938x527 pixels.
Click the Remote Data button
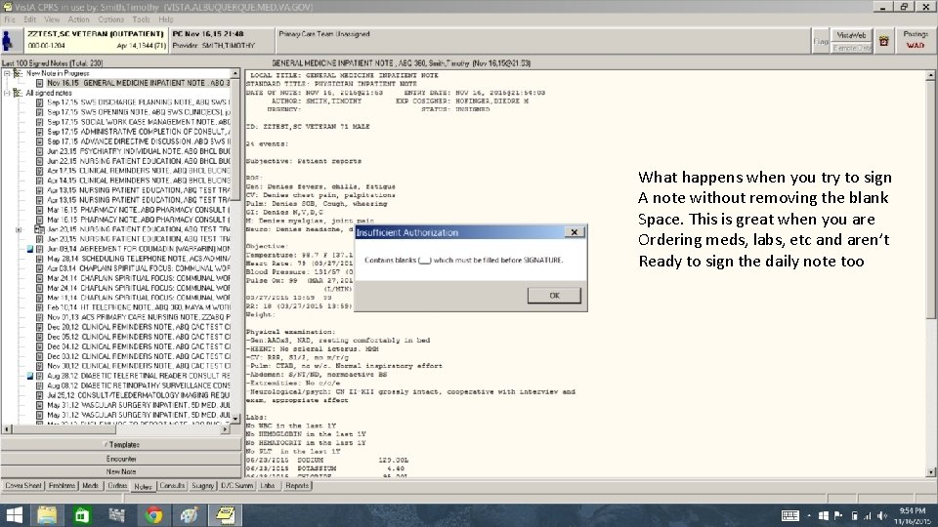tap(851, 48)
